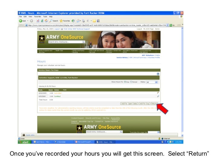Screen dimensions: 220x165
Task: Click the help question mark icon
Action: point(158,74)
